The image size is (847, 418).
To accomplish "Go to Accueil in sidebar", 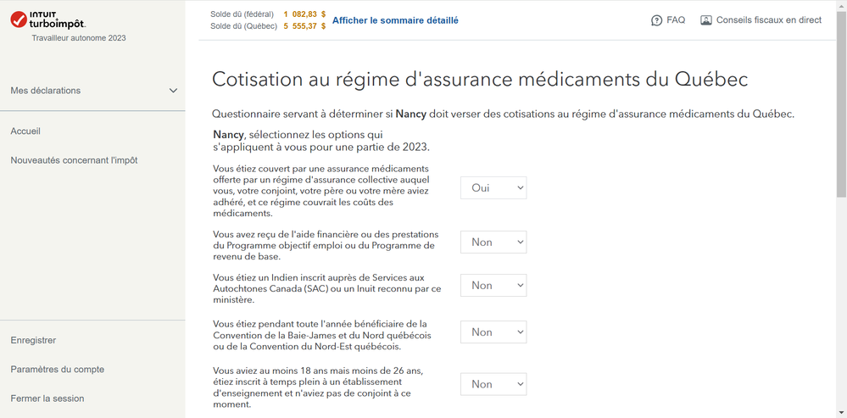I will (25, 131).
